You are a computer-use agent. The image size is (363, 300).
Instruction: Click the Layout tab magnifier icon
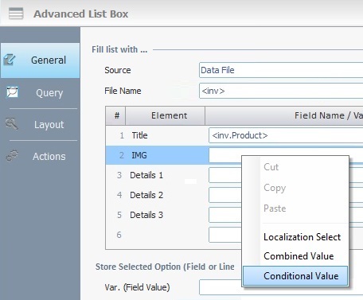[x=12, y=124]
